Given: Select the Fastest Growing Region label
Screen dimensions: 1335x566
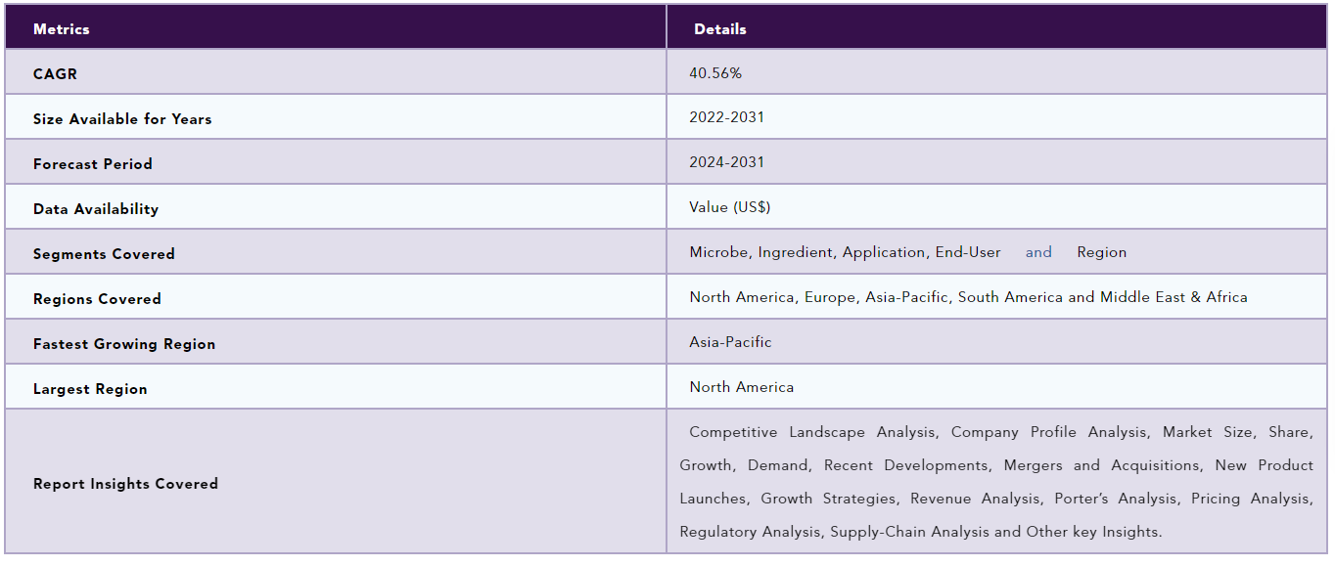Looking at the screenshot, I should click(x=124, y=344).
